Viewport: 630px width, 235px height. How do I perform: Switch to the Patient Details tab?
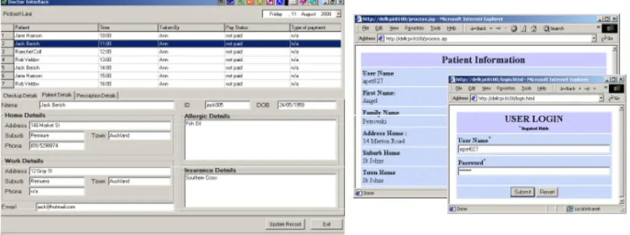pos(56,95)
